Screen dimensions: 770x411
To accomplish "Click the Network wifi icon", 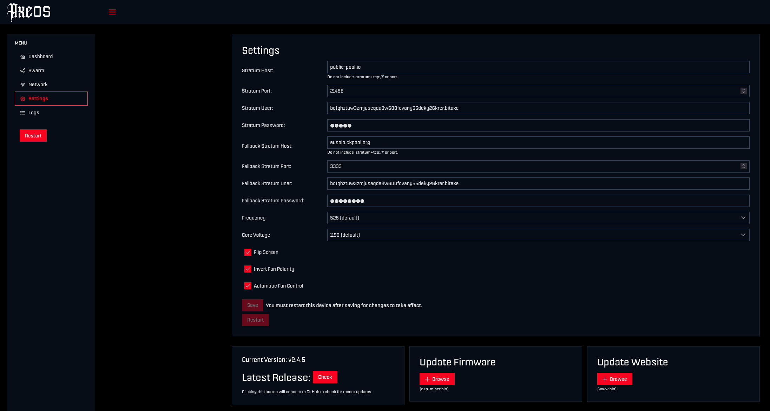I will point(23,85).
